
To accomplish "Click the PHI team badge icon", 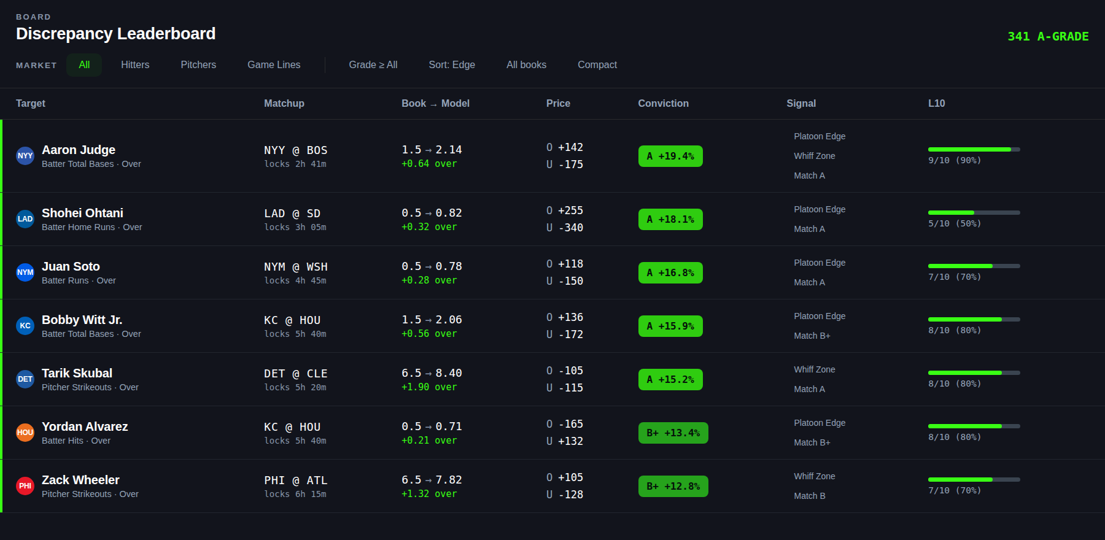I will click(x=25, y=486).
